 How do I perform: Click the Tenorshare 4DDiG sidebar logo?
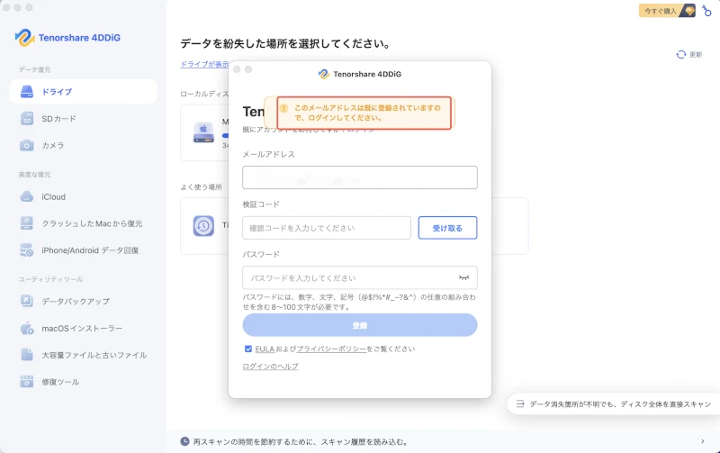67,38
